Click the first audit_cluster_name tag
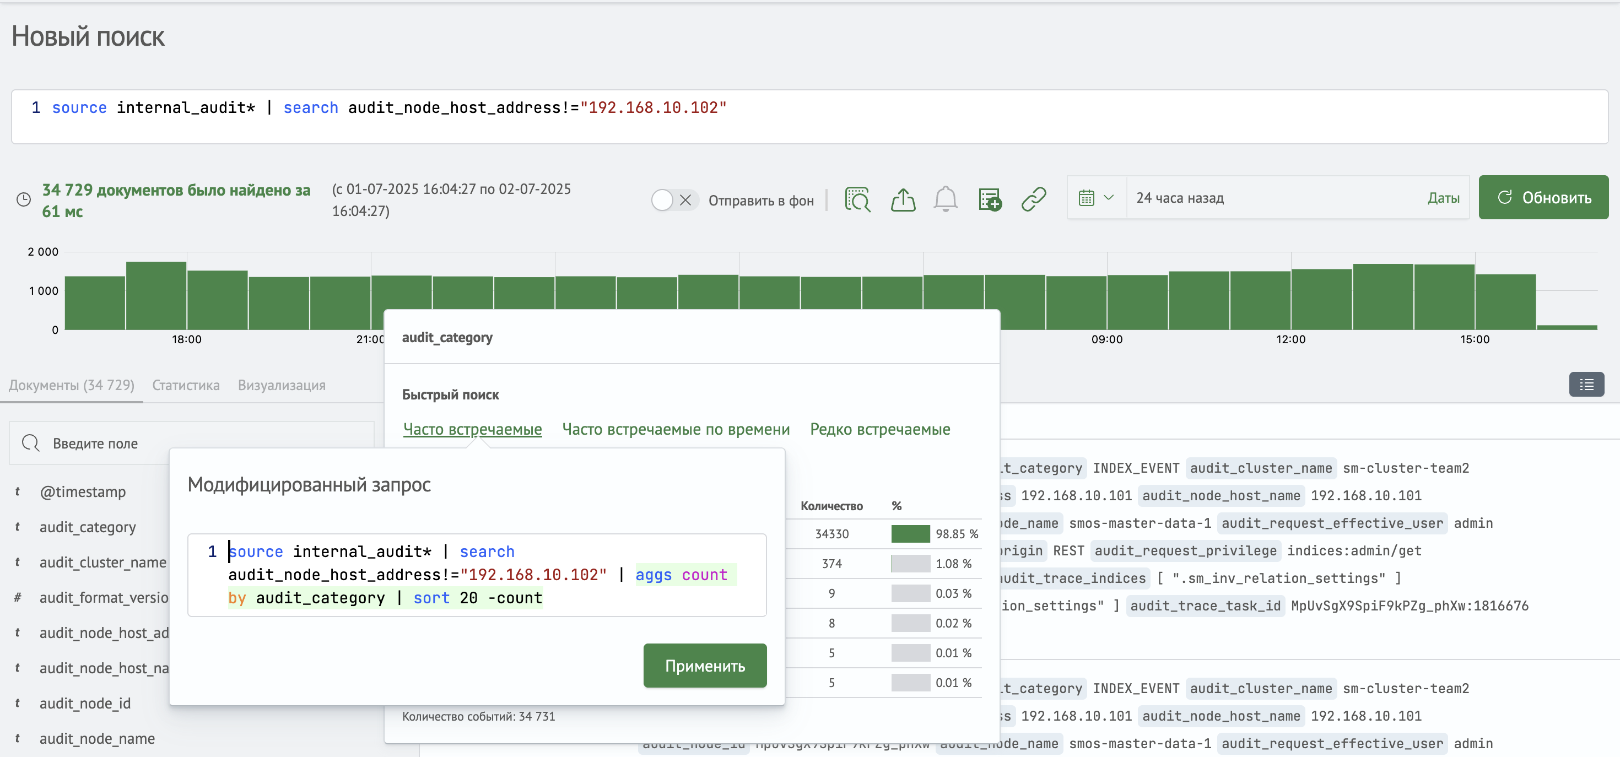1620x757 pixels. click(1261, 468)
